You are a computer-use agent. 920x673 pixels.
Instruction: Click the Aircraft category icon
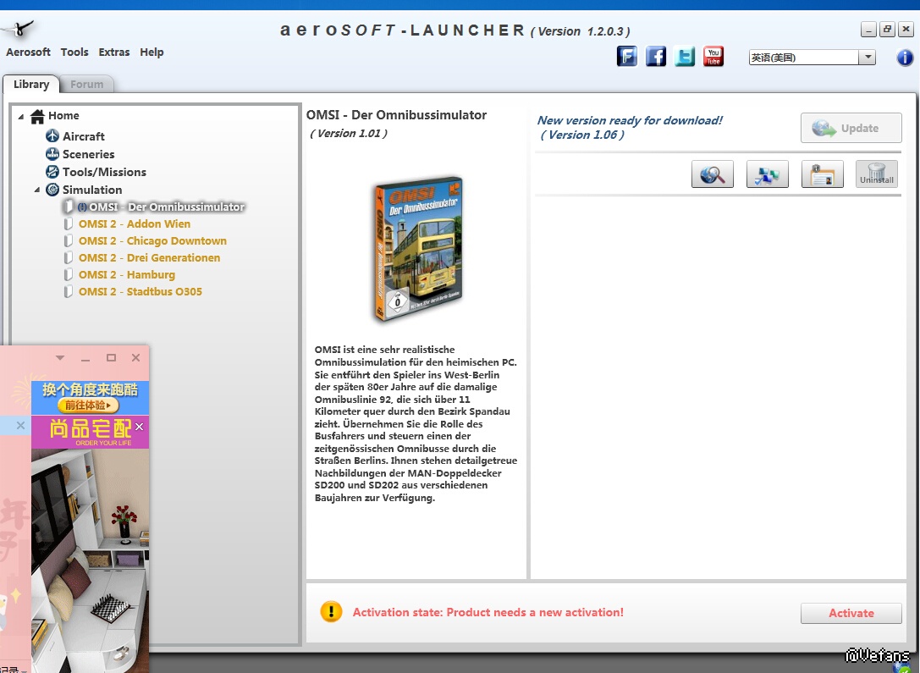52,136
